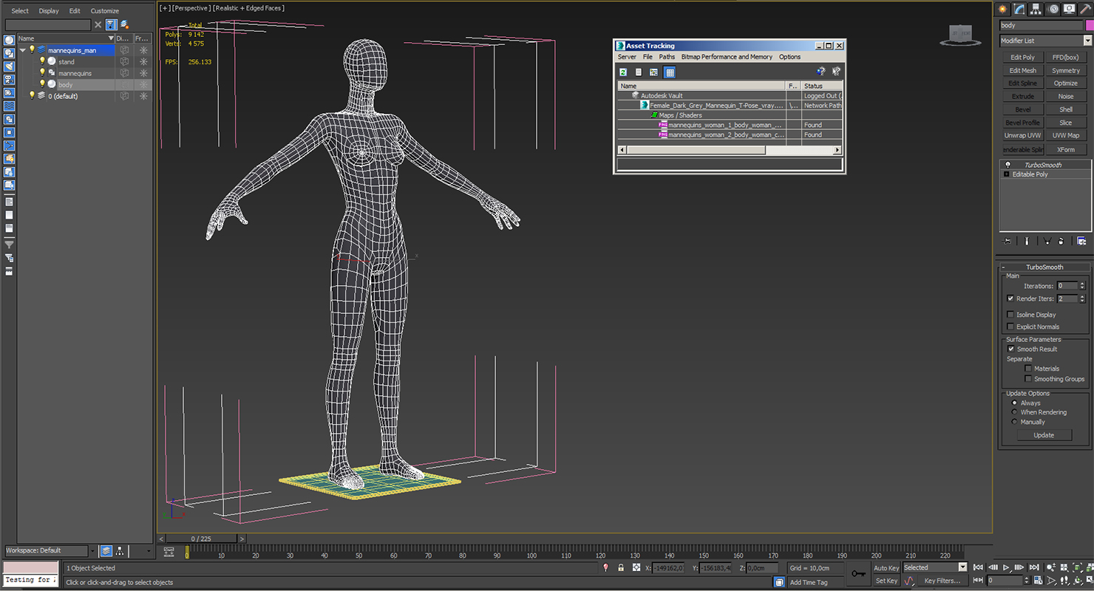Click the Pin Stack icon
Viewport: 1094px width, 591px height.
coord(1007,242)
